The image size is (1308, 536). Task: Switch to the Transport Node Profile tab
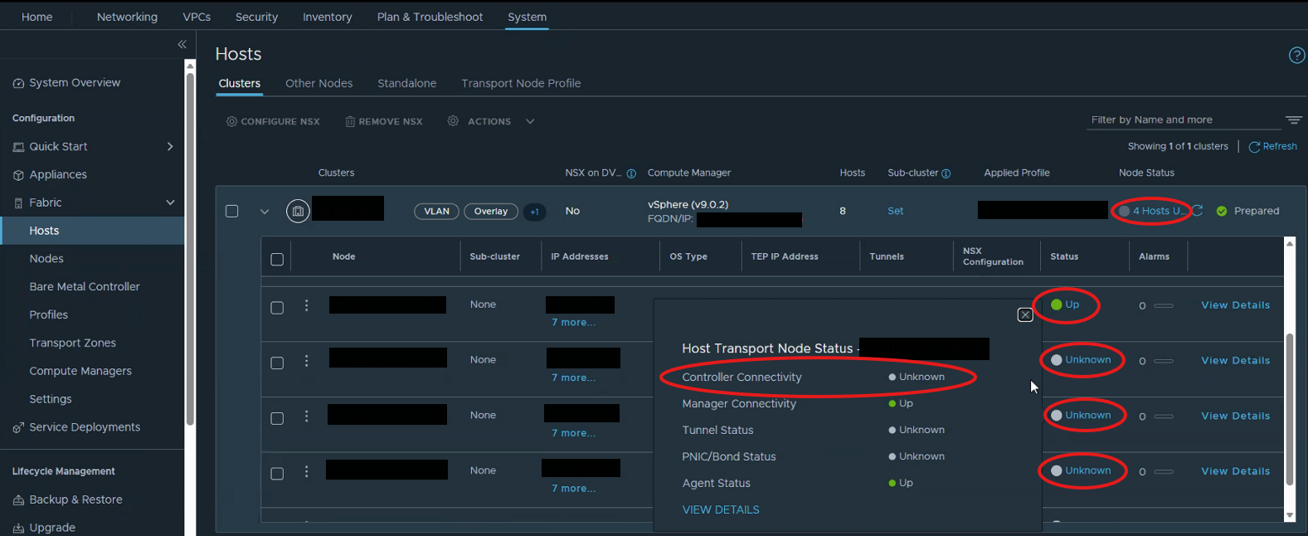point(520,84)
